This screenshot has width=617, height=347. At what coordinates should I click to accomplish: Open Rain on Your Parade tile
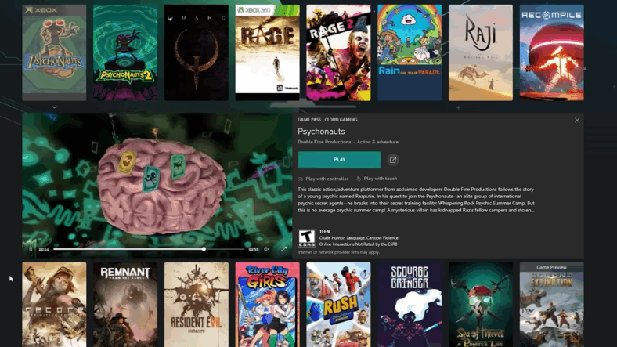tap(410, 52)
